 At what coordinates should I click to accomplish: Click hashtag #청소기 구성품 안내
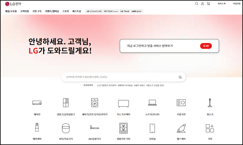click(x=155, y=85)
